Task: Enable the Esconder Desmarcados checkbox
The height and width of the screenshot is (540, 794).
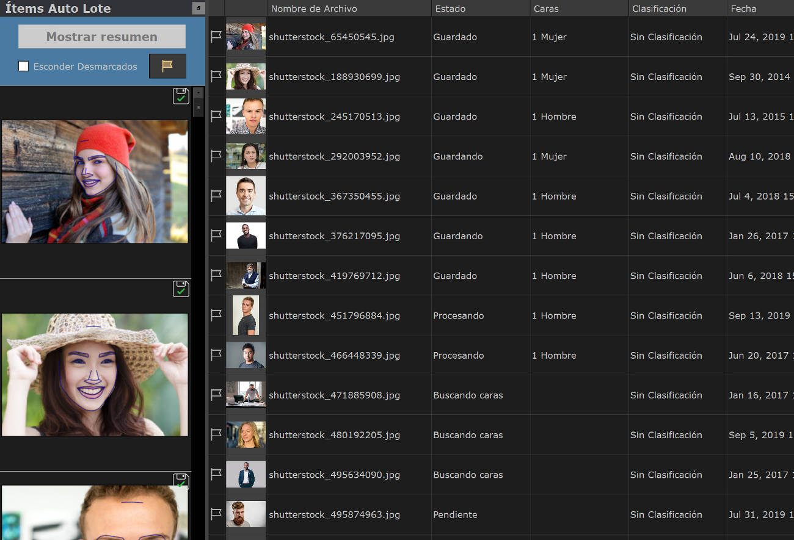Action: click(23, 66)
